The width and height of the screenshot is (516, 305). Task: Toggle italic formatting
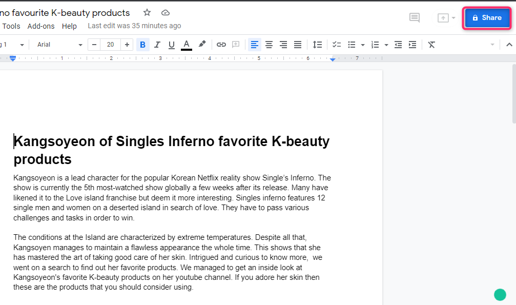point(157,45)
